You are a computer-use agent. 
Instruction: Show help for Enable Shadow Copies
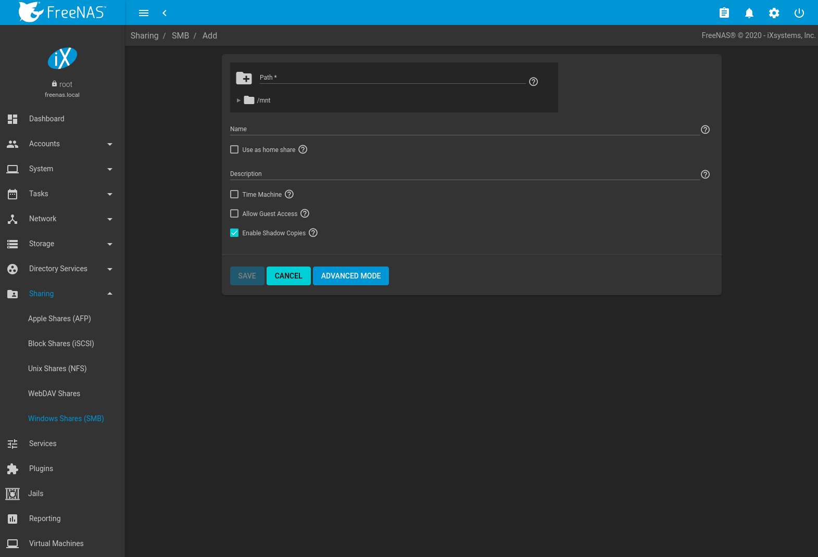pos(313,233)
